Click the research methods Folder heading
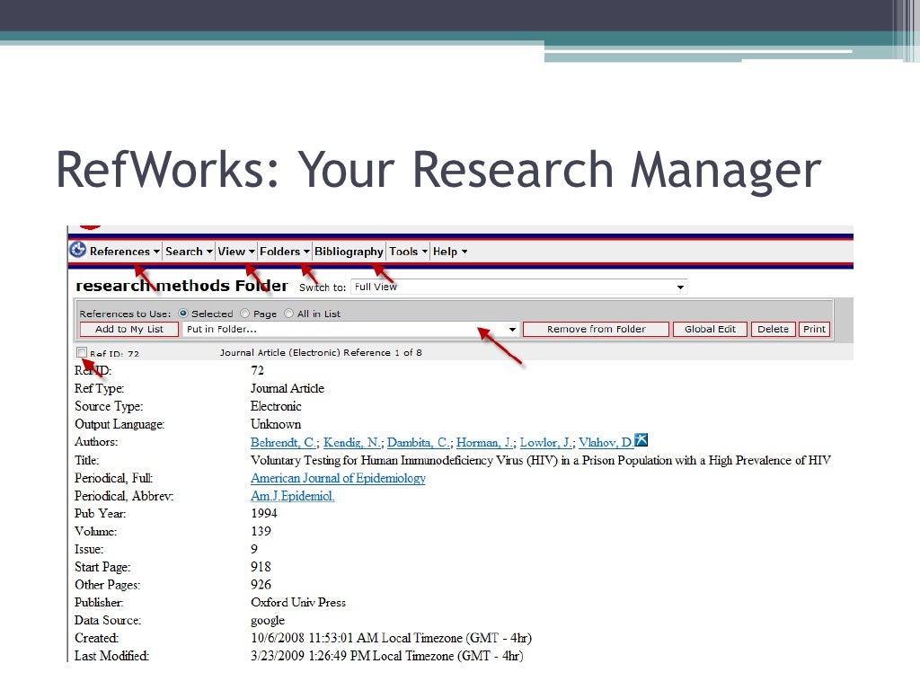 coord(181,286)
